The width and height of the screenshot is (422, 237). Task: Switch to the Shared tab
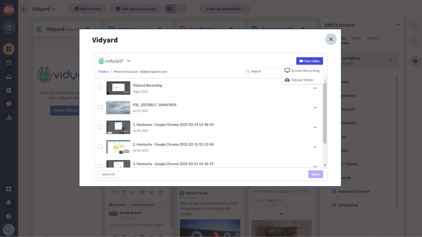click(x=373, y=38)
